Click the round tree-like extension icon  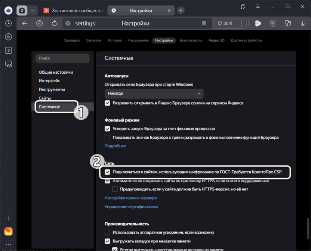[273, 24]
